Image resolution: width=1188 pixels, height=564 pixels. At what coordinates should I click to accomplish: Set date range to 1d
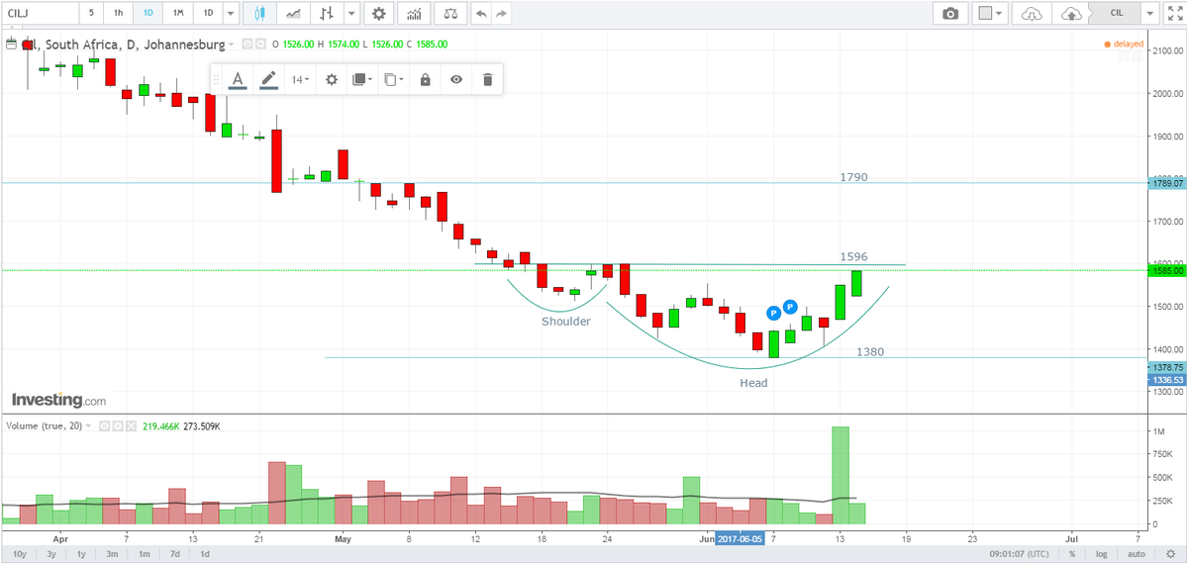point(205,554)
